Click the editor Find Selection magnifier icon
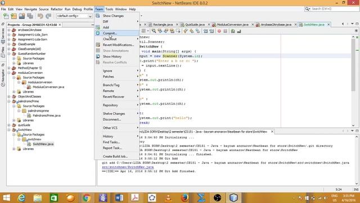Image resolution: width=360 pixels, height=203 pixels. point(154,31)
